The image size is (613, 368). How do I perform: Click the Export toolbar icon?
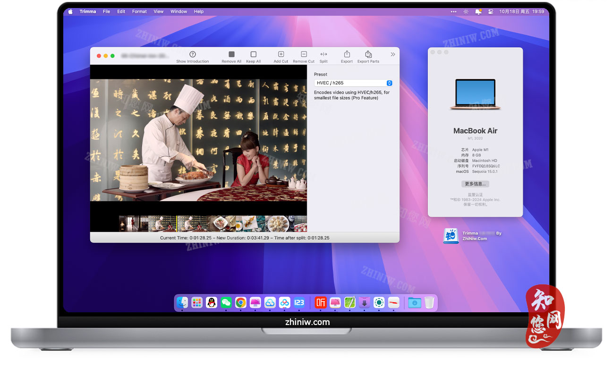click(x=347, y=54)
